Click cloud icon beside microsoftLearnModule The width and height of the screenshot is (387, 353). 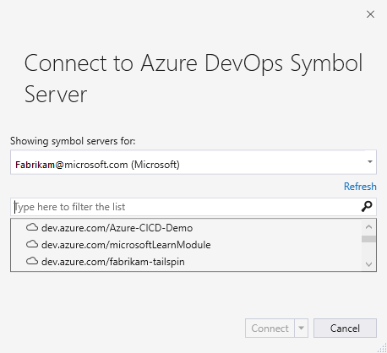tap(32, 244)
